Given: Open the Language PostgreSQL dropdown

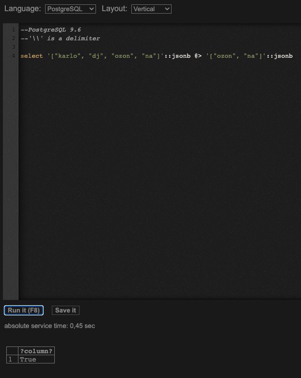Looking at the screenshot, I should pyautogui.click(x=70, y=9).
